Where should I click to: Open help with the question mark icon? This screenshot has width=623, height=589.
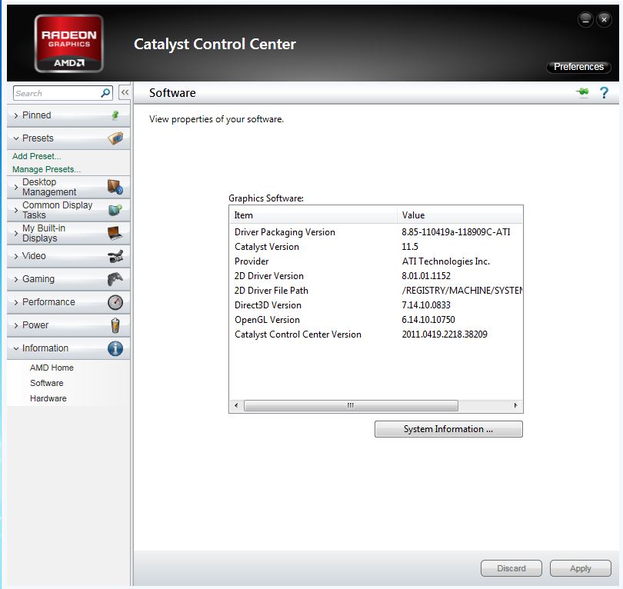(x=604, y=92)
